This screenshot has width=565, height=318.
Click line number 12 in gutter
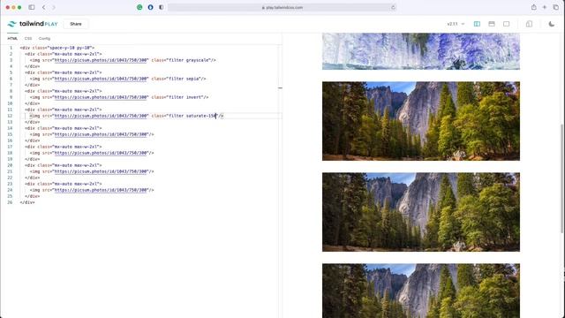(x=10, y=116)
